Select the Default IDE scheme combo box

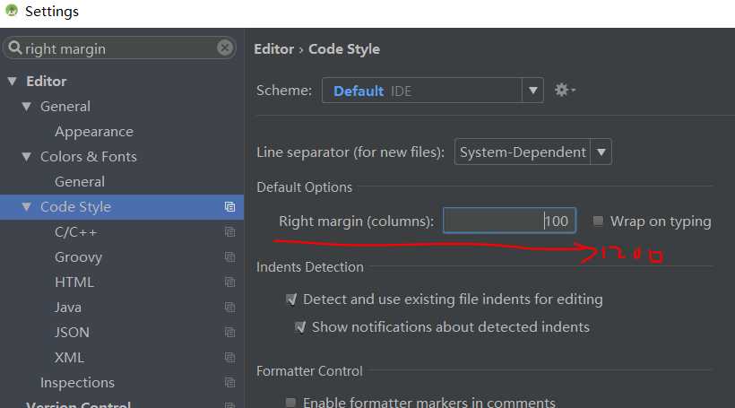(433, 90)
